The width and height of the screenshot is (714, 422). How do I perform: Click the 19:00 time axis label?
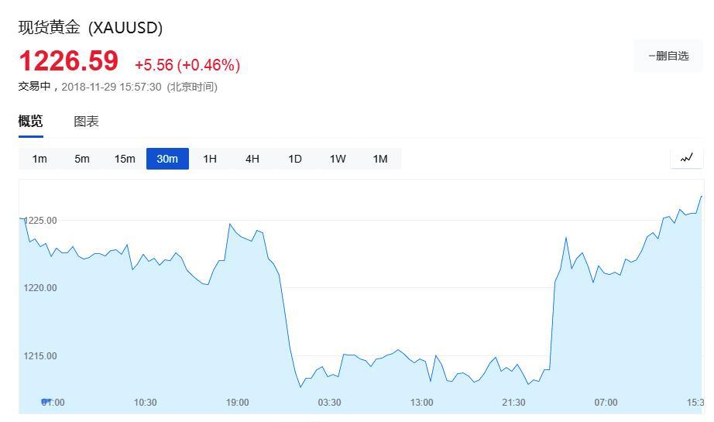coord(237,403)
